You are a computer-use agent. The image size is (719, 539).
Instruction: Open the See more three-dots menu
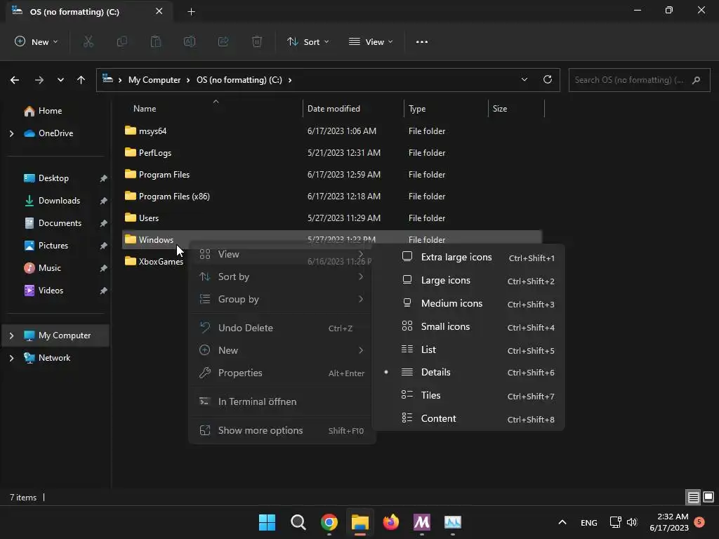point(422,41)
